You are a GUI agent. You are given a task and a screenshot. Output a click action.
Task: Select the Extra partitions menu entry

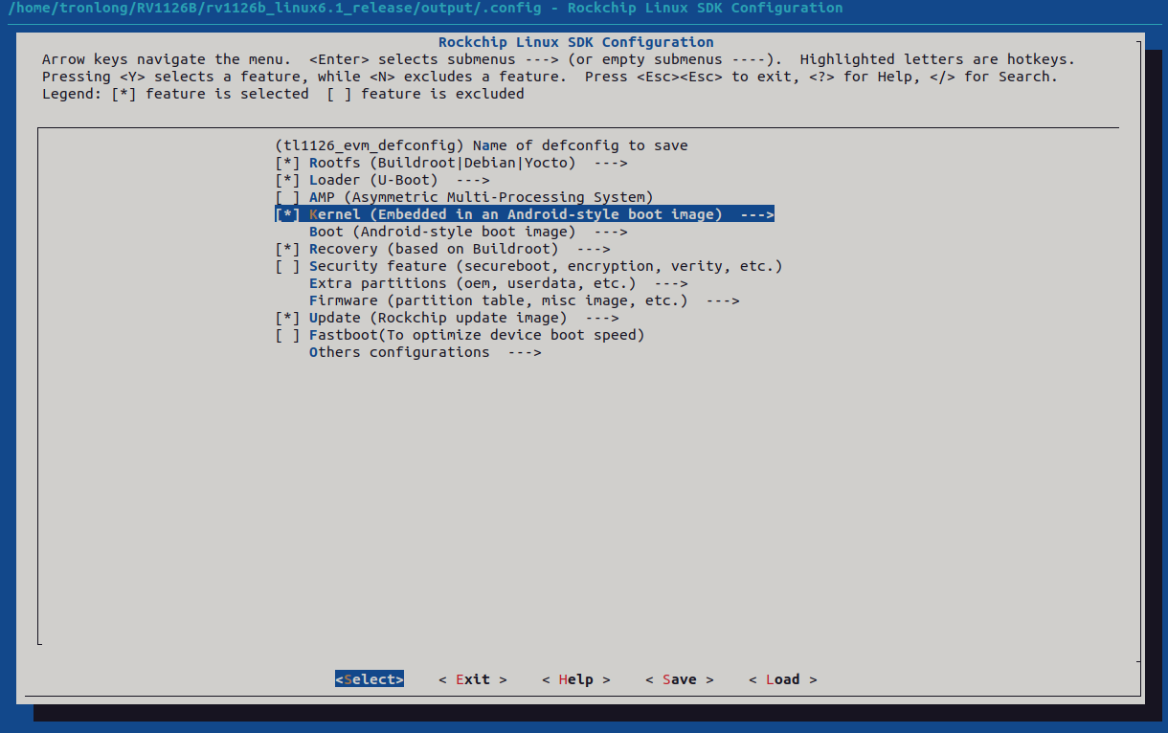[499, 283]
